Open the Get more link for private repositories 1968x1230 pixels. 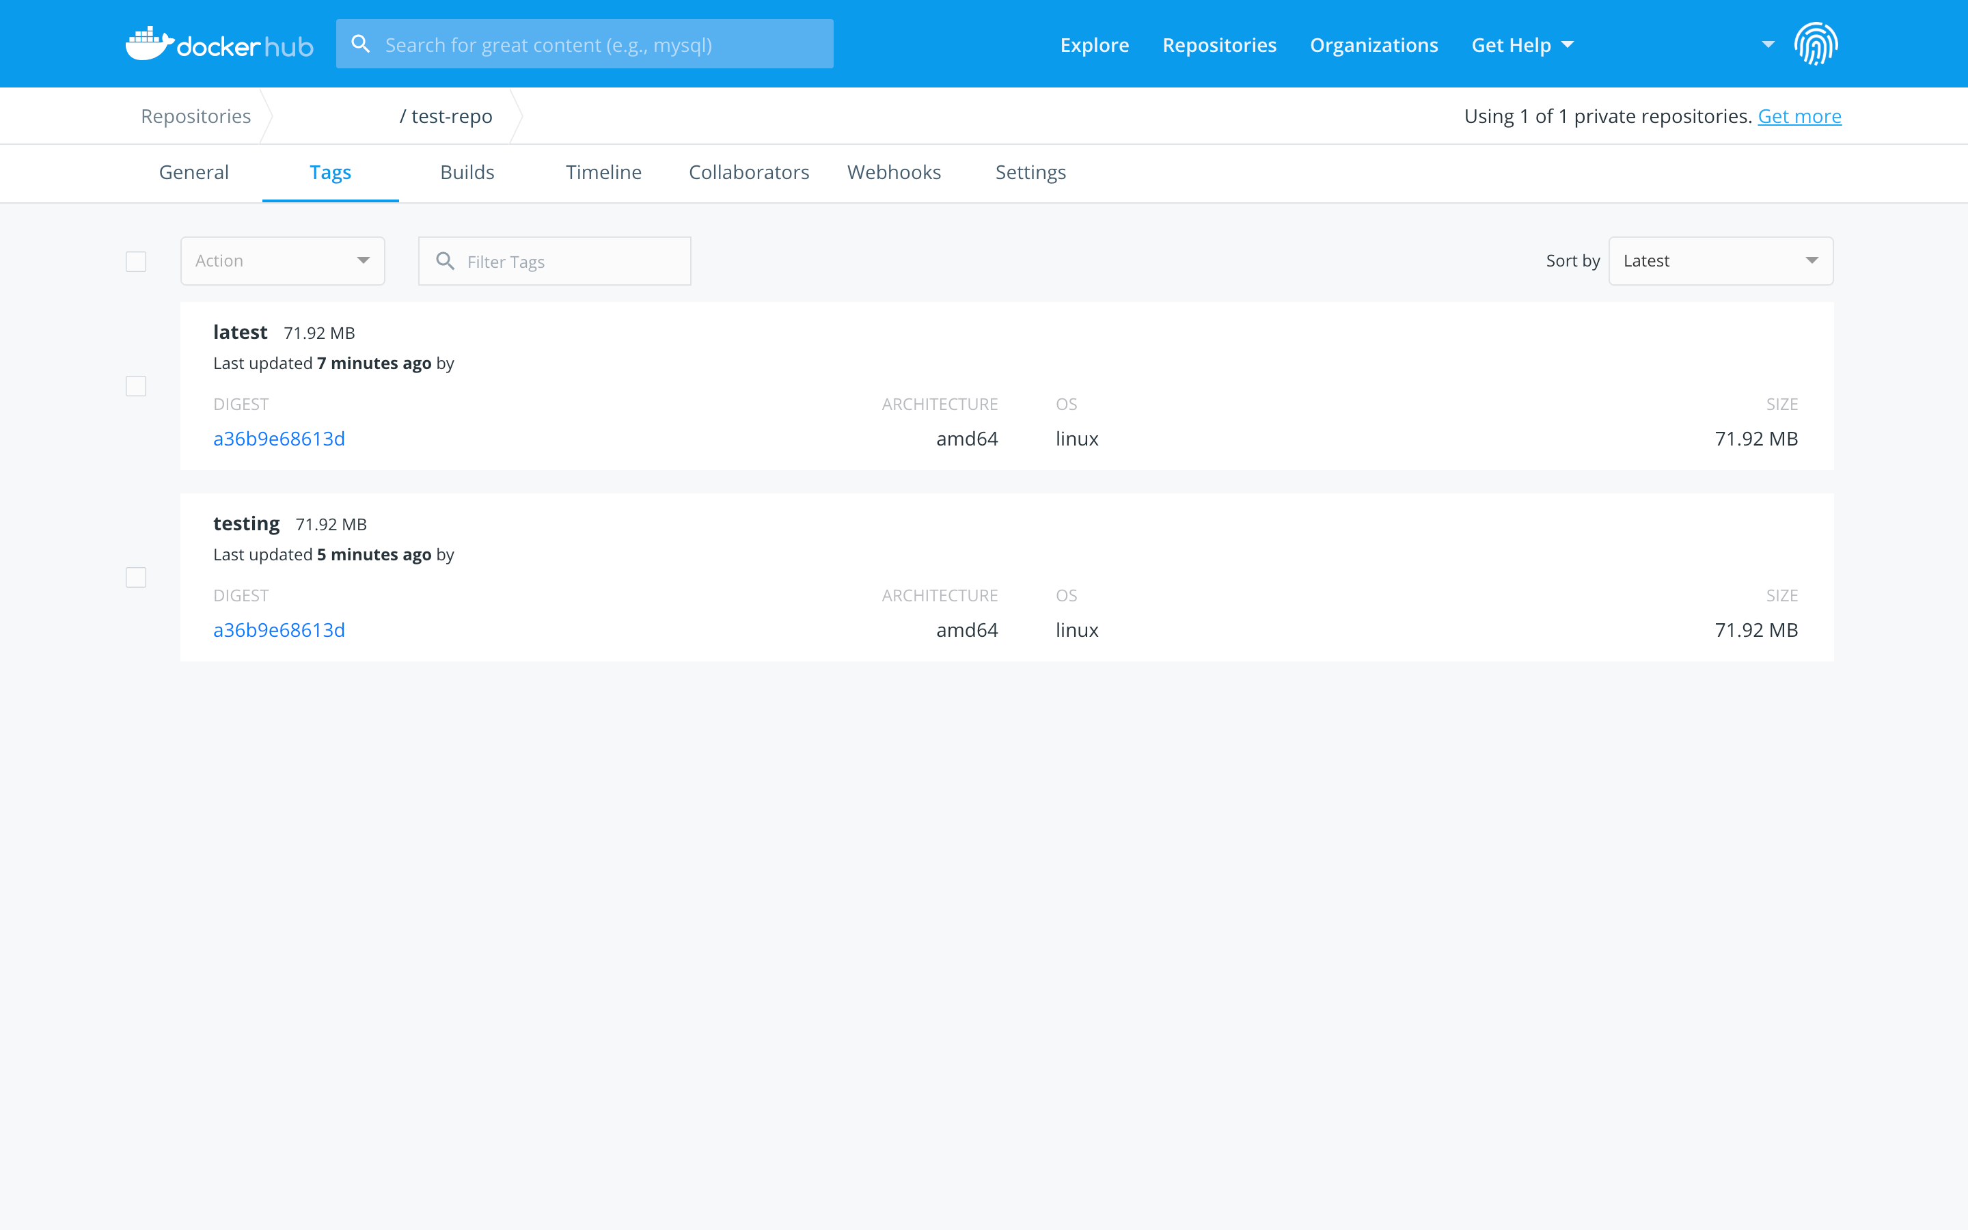coord(1800,115)
